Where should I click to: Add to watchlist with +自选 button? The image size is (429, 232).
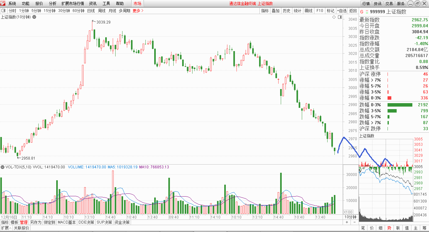pos(342,11)
